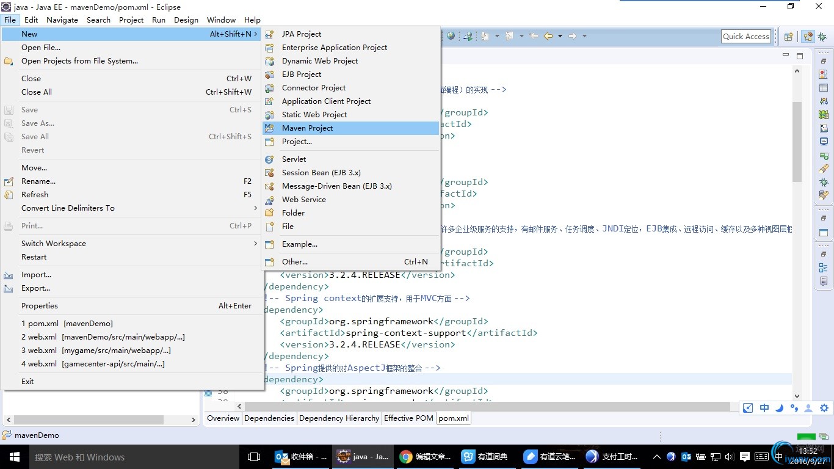Expand the New submenu arrow
The width and height of the screenshot is (834, 469).
click(256, 34)
